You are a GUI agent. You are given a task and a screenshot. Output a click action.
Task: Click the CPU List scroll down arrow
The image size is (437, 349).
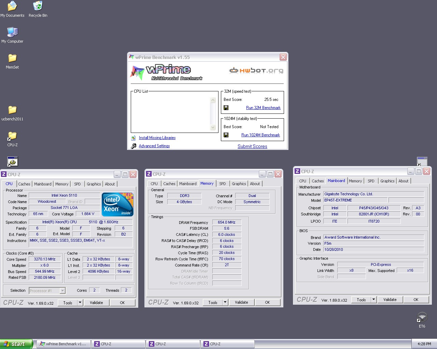(213, 127)
